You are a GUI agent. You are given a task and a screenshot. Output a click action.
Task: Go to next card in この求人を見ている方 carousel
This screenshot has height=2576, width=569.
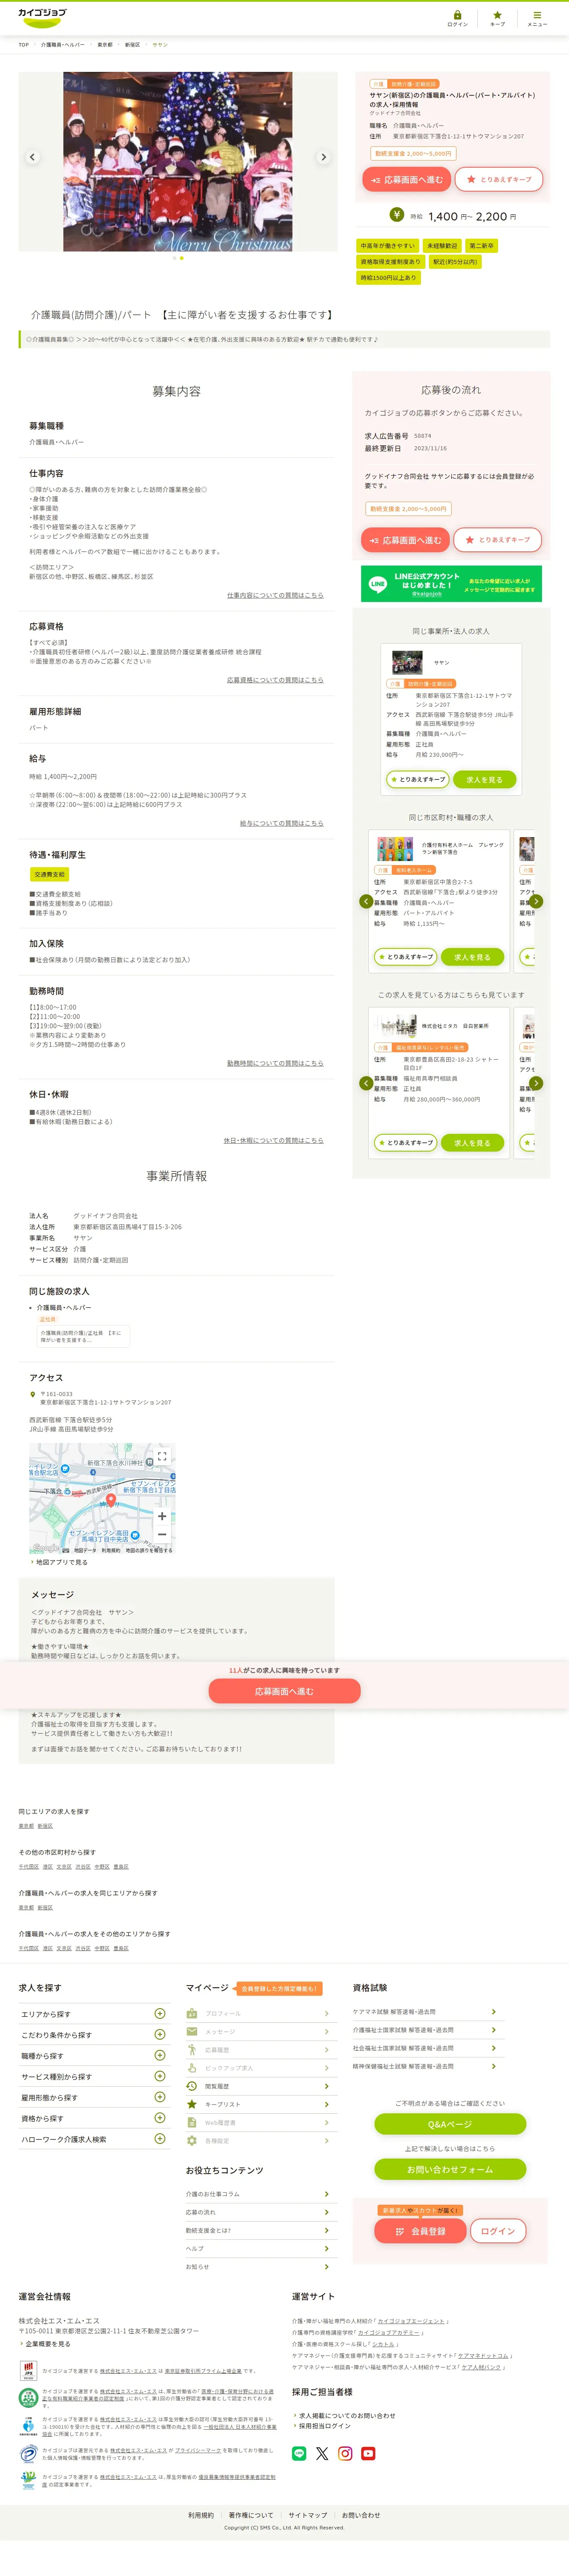tap(536, 1083)
